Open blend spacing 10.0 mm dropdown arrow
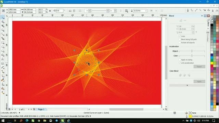 [193, 29]
